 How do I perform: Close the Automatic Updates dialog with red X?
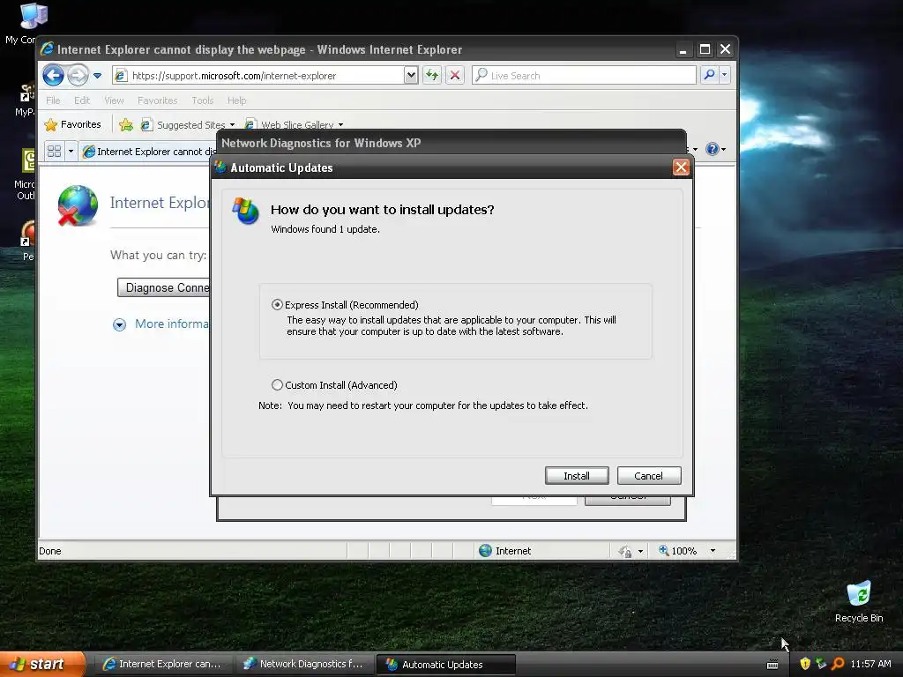[x=681, y=167]
